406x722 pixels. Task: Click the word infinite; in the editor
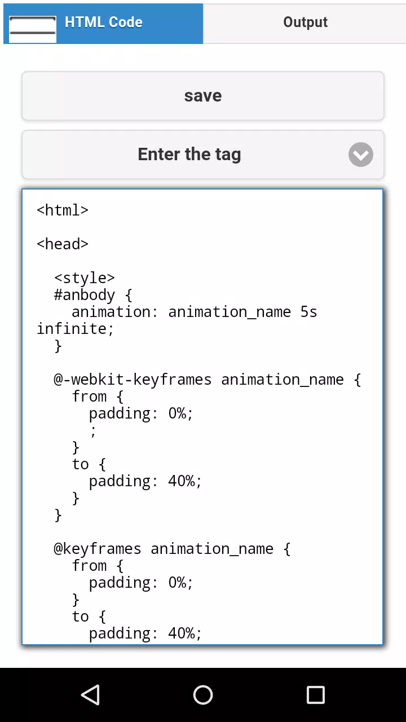(76, 329)
